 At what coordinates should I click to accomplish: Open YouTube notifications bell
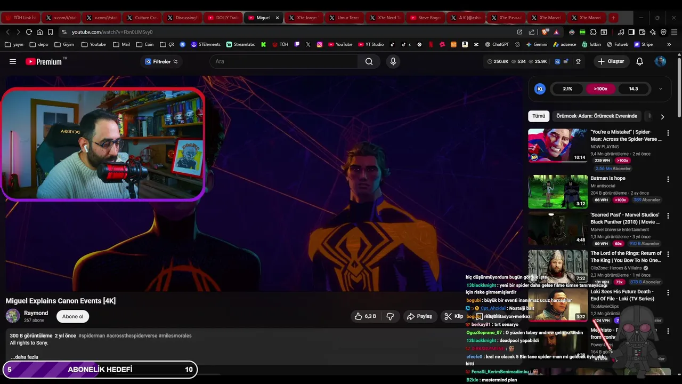639,61
